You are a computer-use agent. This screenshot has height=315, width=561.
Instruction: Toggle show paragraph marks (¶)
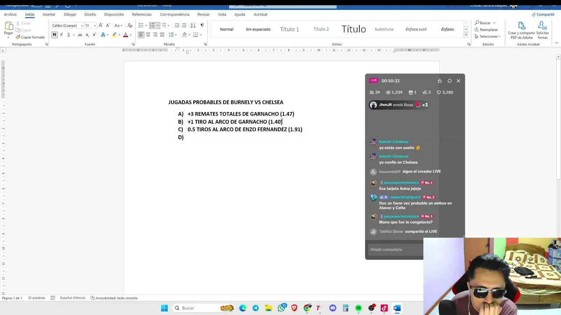tap(202, 25)
